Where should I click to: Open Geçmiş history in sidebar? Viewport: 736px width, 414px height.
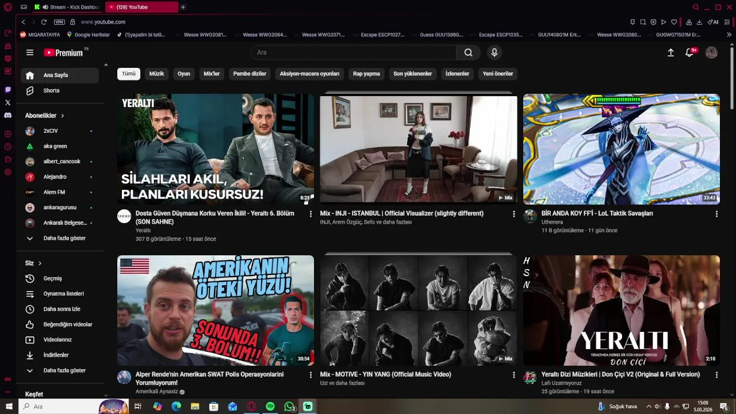(x=60, y=278)
